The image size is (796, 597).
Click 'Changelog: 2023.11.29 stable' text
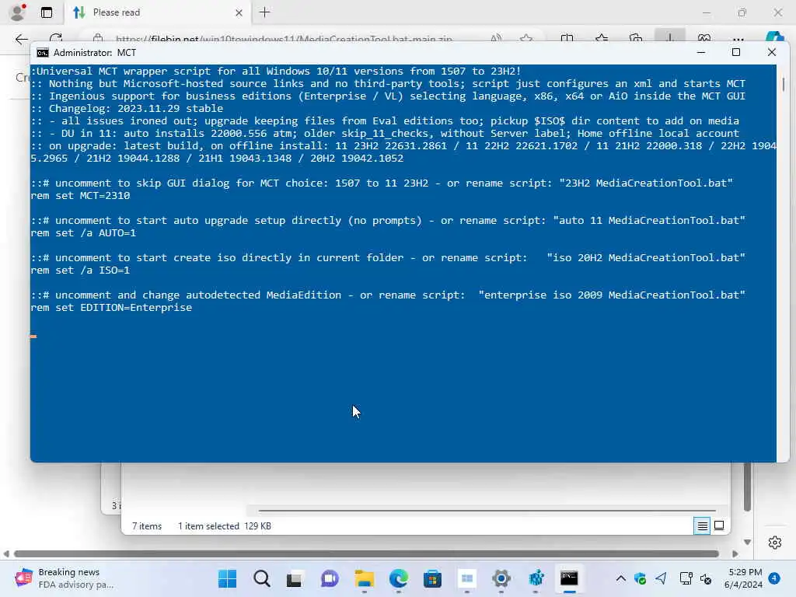click(x=136, y=108)
